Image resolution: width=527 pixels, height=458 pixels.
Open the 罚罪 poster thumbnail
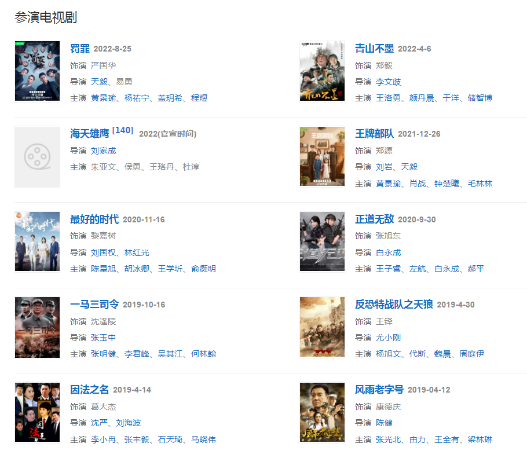click(37, 71)
